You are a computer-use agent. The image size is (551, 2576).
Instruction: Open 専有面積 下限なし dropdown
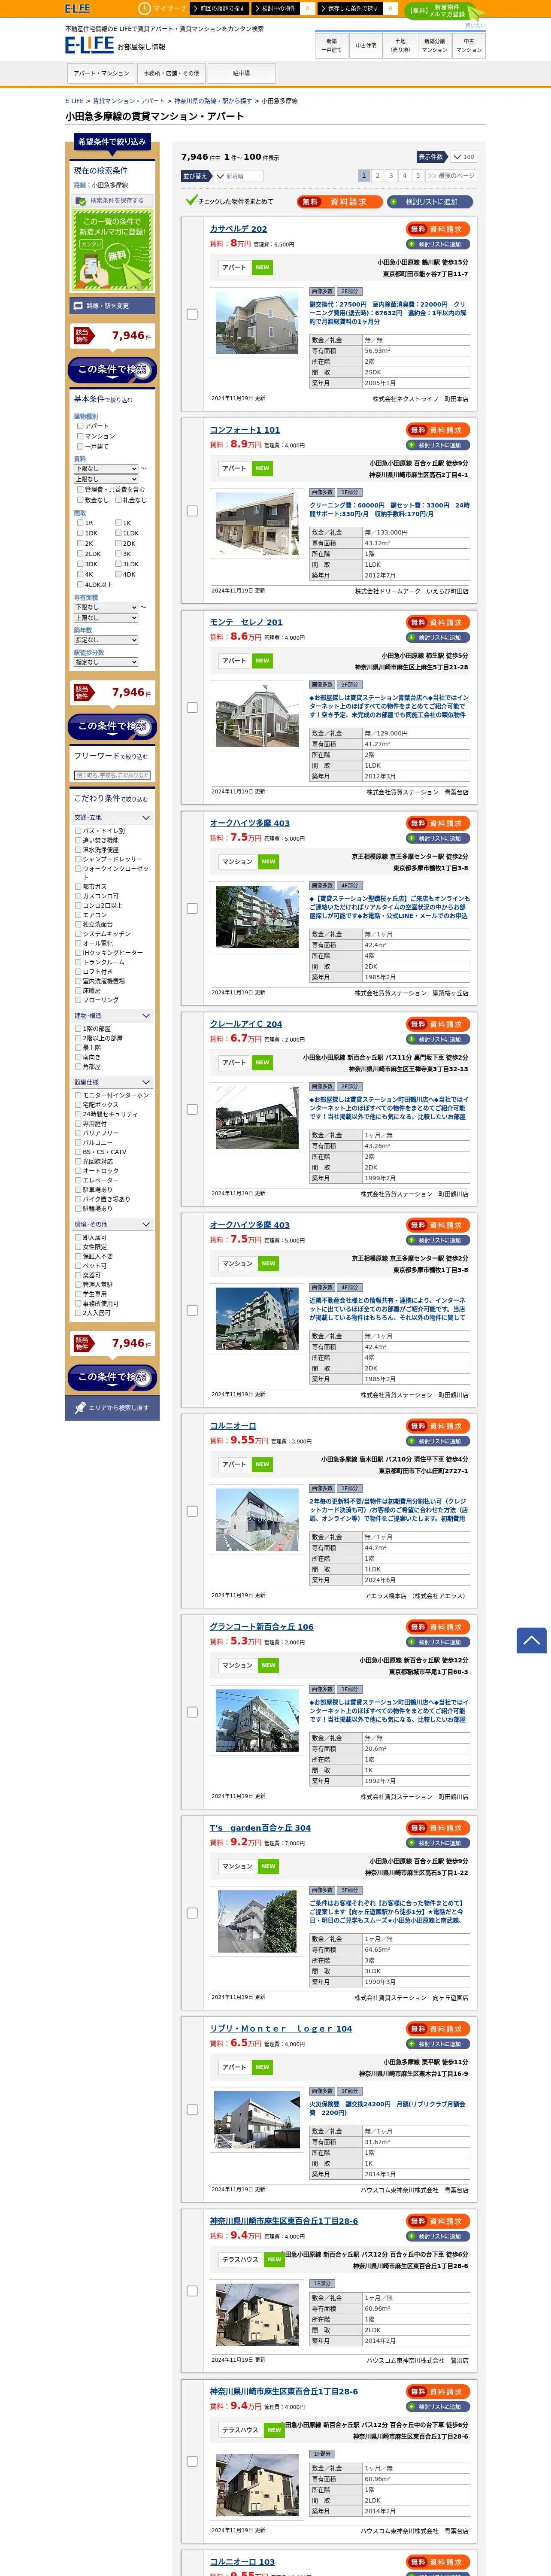[105, 607]
